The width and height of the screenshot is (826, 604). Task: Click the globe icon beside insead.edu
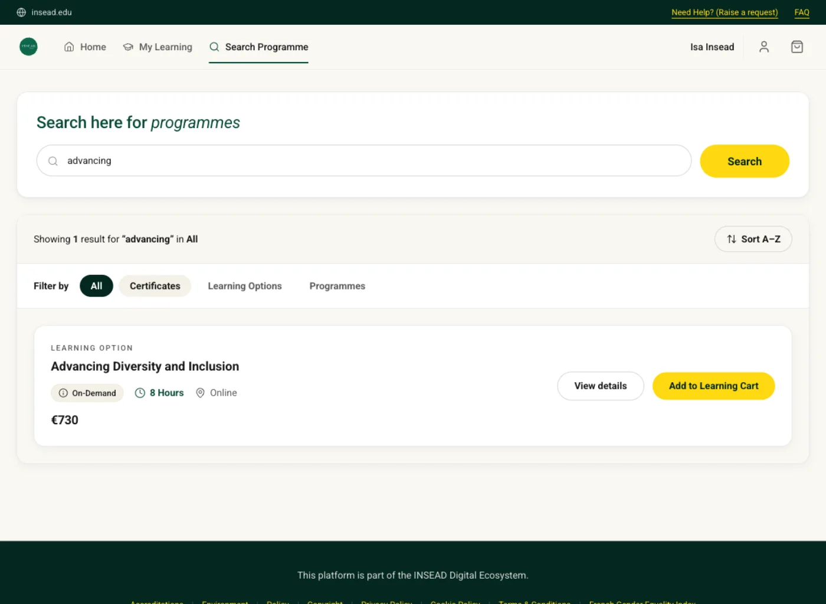21,12
